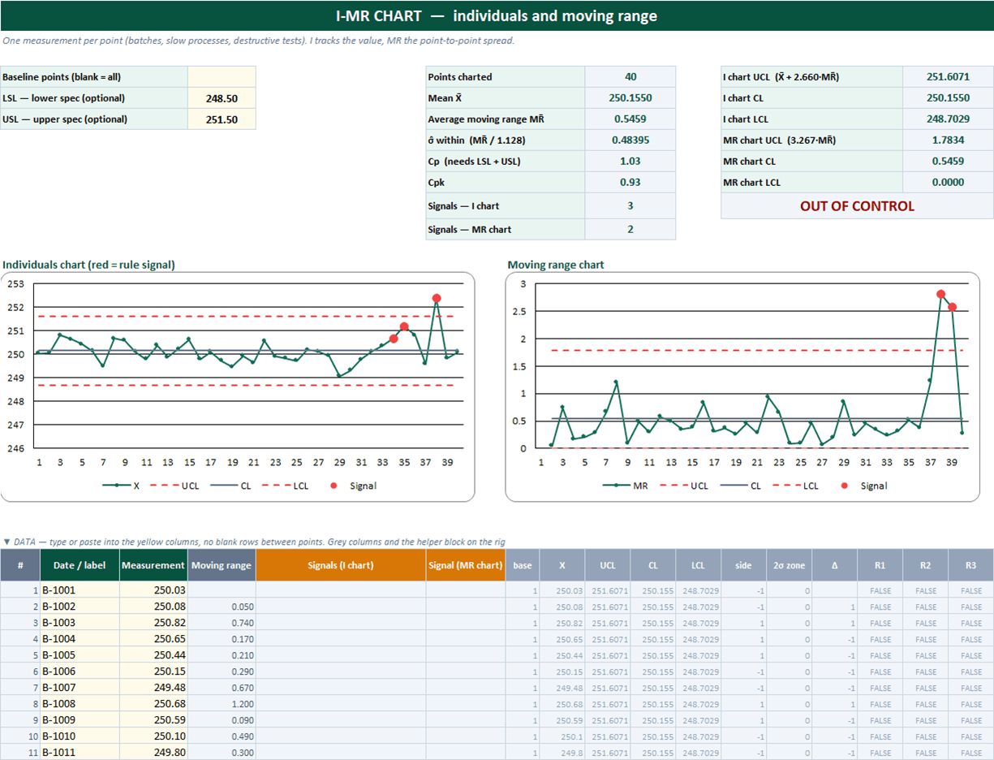
Task: Select label cell B-1001
Action: (80, 590)
